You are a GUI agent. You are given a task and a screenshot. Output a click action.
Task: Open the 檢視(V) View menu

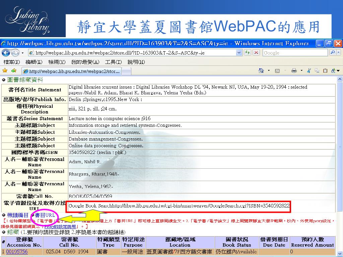point(57,62)
